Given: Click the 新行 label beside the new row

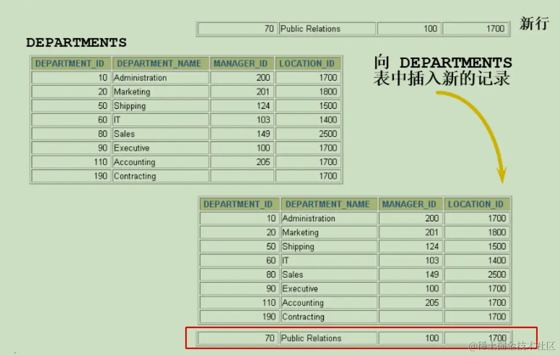Looking at the screenshot, I should coord(534,23).
